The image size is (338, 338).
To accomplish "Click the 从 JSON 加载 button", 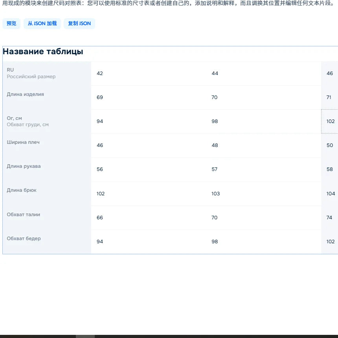I will [x=42, y=24].
